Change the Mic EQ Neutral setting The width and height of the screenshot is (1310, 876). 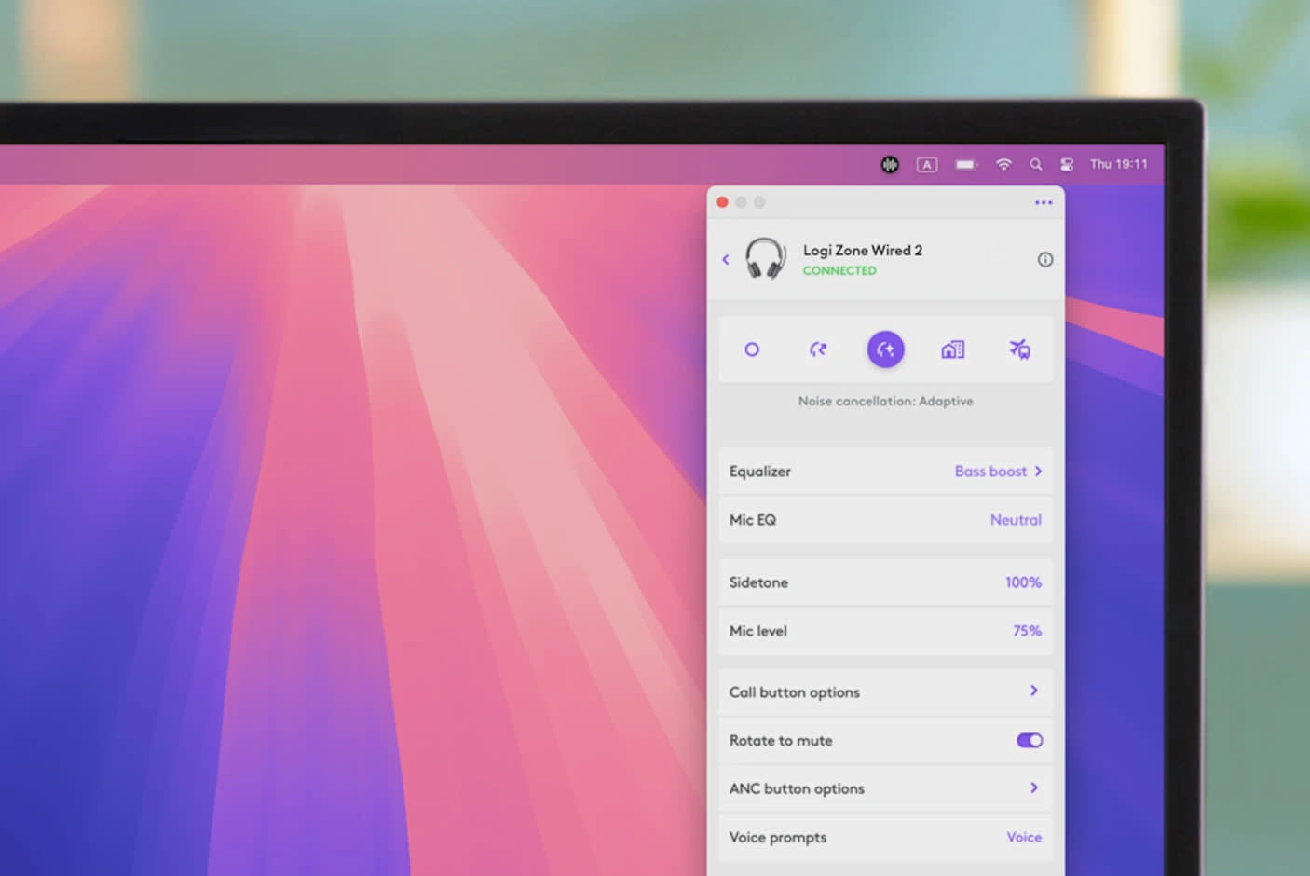(1015, 520)
